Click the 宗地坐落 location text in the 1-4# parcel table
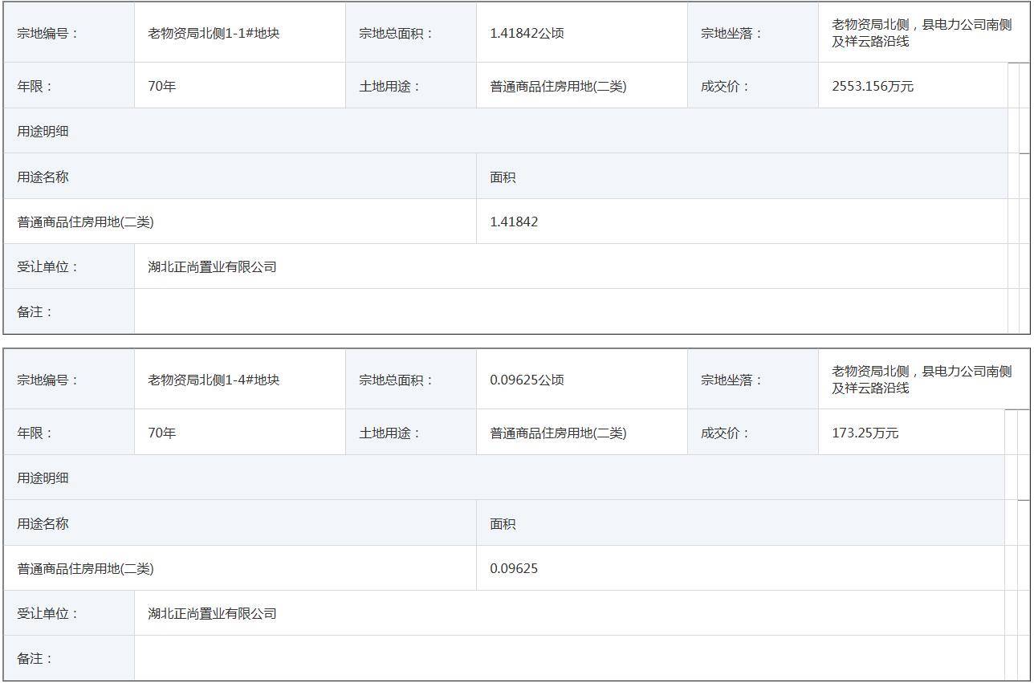The height and width of the screenshot is (683, 1034). pos(921,380)
